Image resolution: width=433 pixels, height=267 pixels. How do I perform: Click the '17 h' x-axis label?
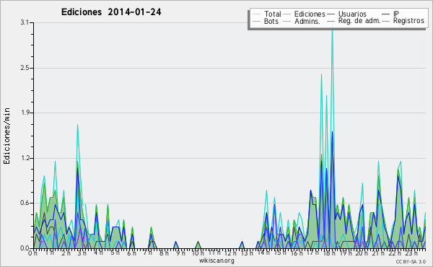click(312, 253)
